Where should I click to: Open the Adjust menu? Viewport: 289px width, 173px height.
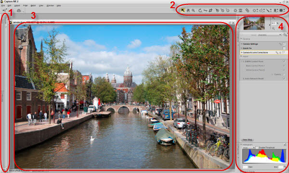click(x=17, y=6)
